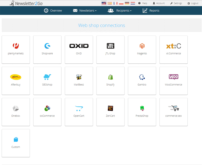Open the OpenCart connection
Screen dimensions: 202x165
point(79,112)
